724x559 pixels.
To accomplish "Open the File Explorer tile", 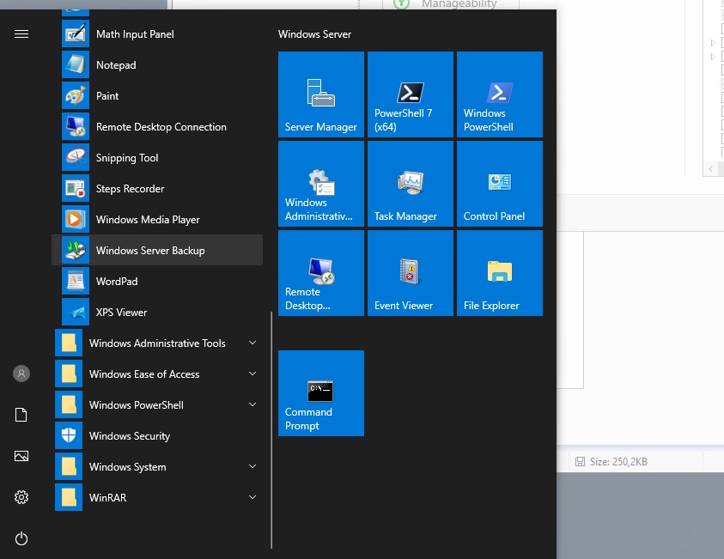I will (x=500, y=273).
